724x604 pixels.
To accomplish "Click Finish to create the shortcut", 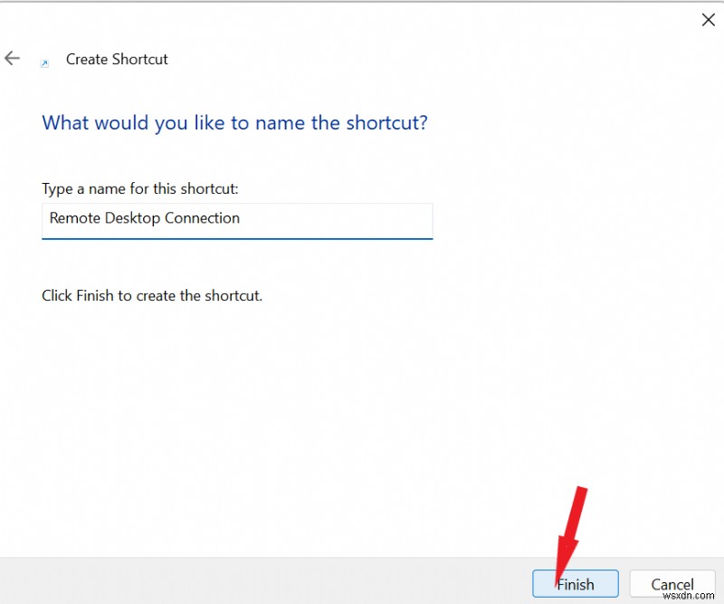I will coord(576,584).
